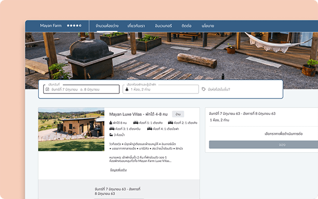Click the promo code tag icon
This screenshot has width=318, height=199.
(204, 90)
